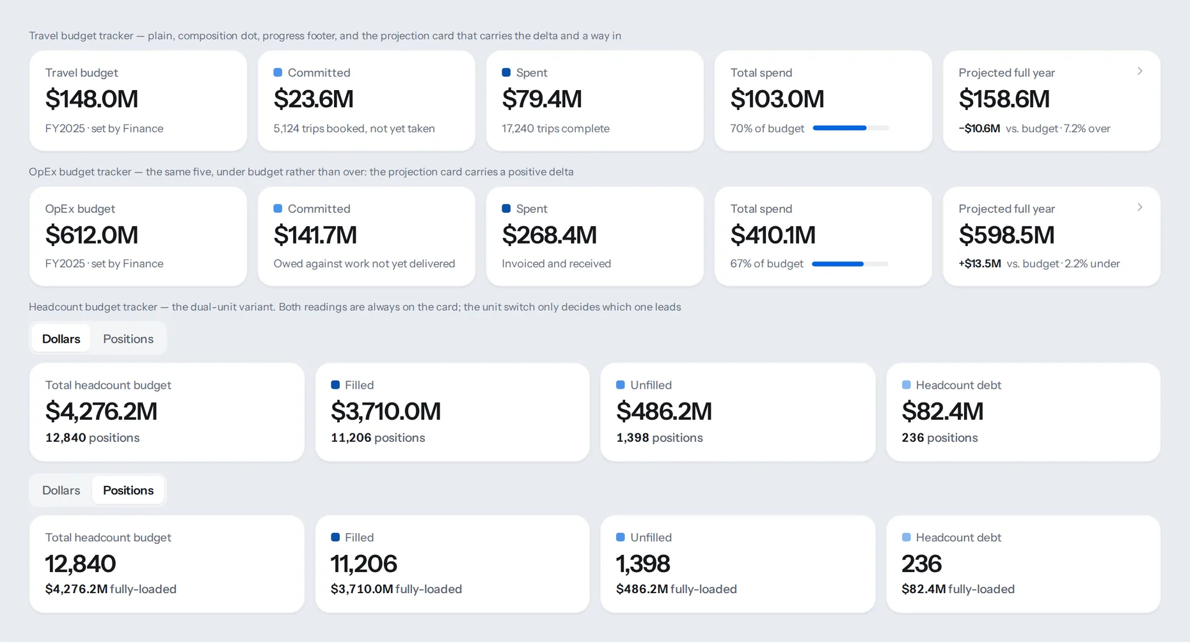Click the $3,710.0M Filled value
This screenshot has width=1190, height=643.
click(386, 411)
